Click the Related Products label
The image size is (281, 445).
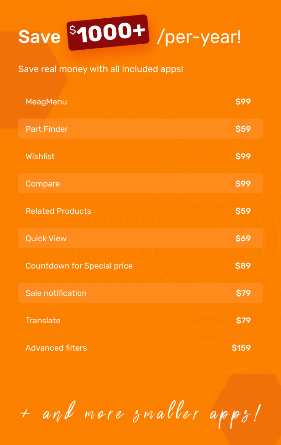58,211
